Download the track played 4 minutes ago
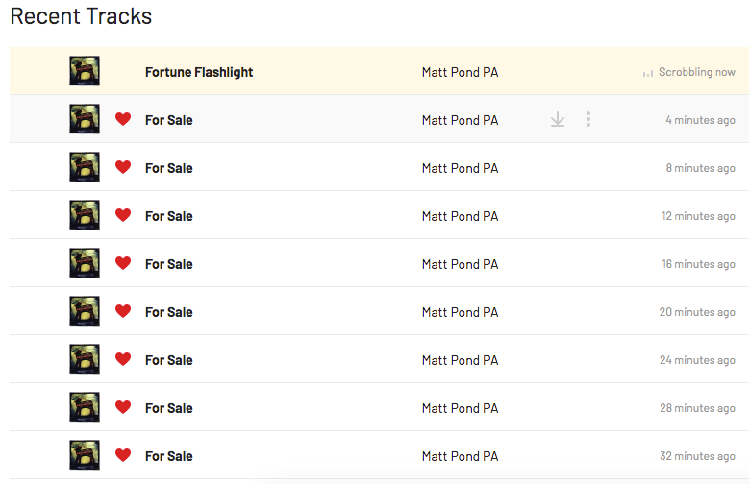The image size is (749, 484). [557, 120]
